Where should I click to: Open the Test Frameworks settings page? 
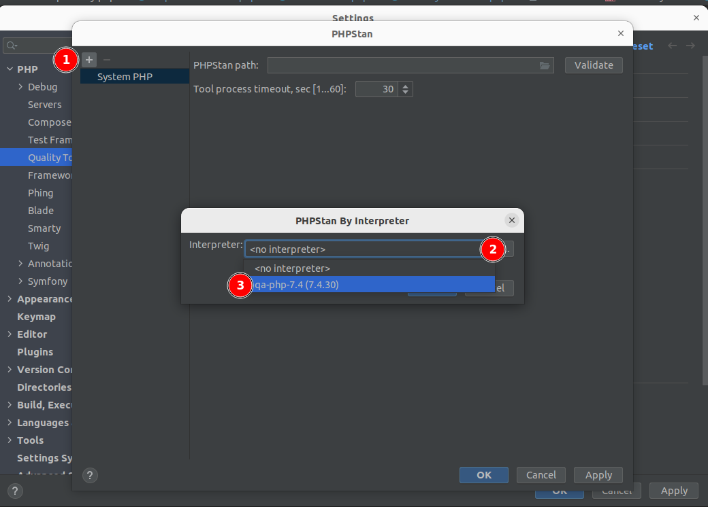[x=50, y=140]
